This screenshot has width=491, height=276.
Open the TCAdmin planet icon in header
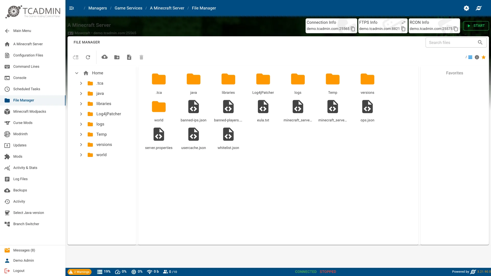click(479, 8)
